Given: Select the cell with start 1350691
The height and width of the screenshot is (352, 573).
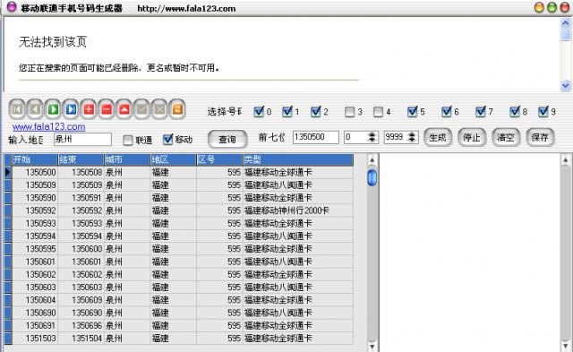Looking at the screenshot, I should pyautogui.click(x=35, y=326).
